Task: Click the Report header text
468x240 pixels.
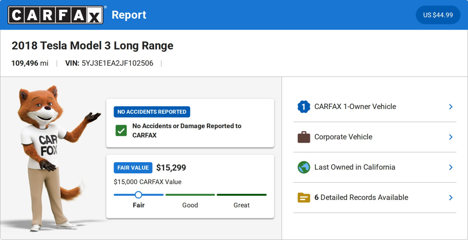Action: 129,15
